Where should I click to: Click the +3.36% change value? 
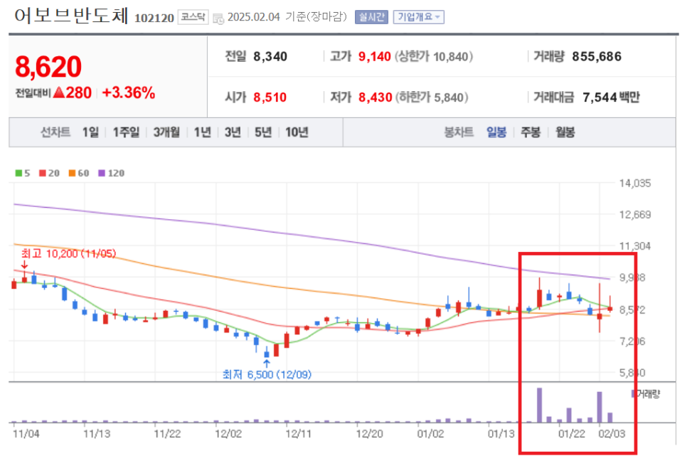(x=129, y=93)
